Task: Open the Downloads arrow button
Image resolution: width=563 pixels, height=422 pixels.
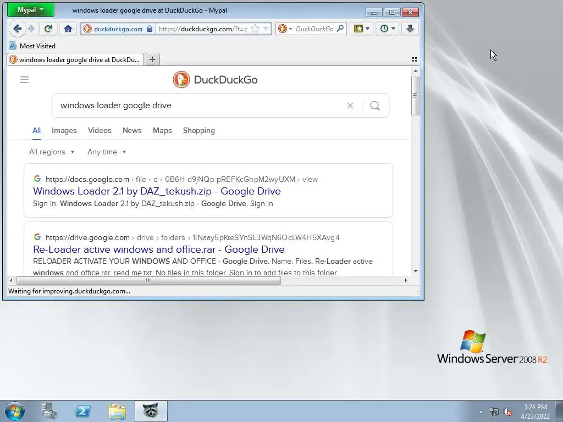Action: (x=410, y=29)
